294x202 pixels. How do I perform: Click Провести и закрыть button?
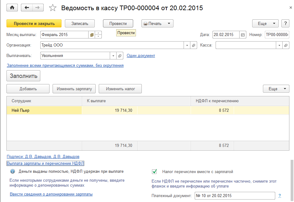pyautogui.click(x=34, y=23)
